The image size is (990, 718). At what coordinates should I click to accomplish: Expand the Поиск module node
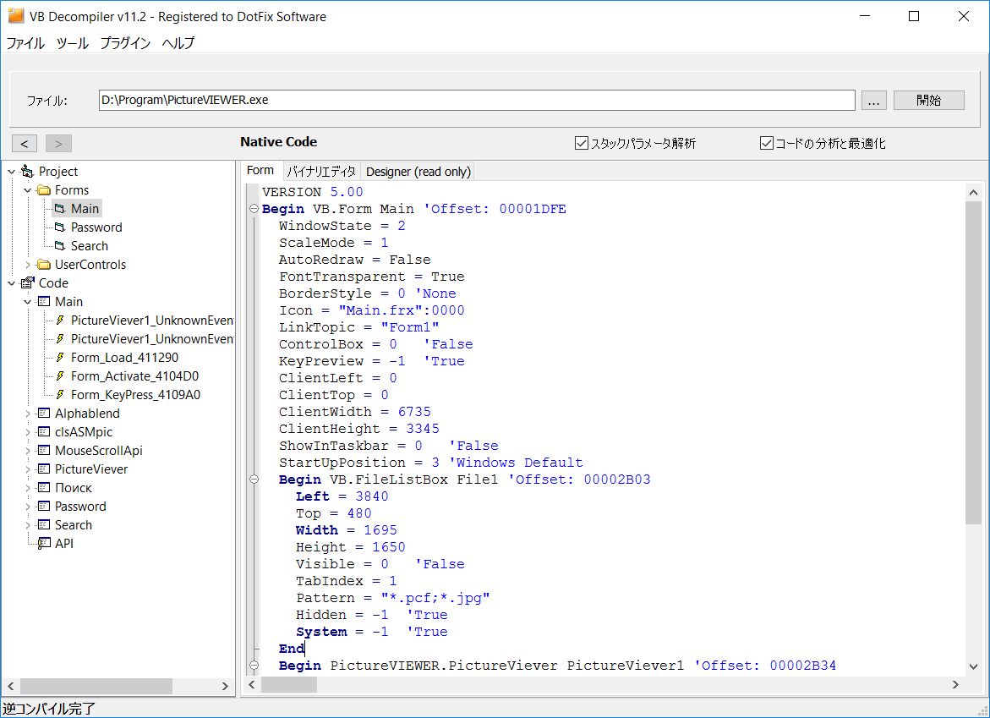(x=28, y=488)
